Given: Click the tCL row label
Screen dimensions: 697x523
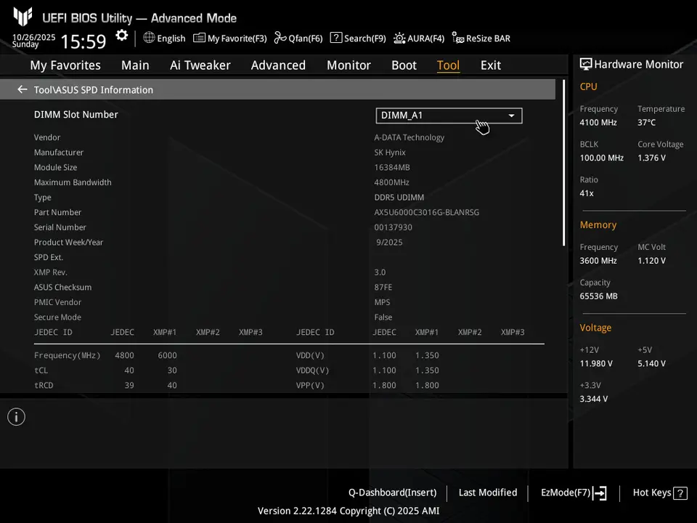Looking at the screenshot, I should coord(41,370).
